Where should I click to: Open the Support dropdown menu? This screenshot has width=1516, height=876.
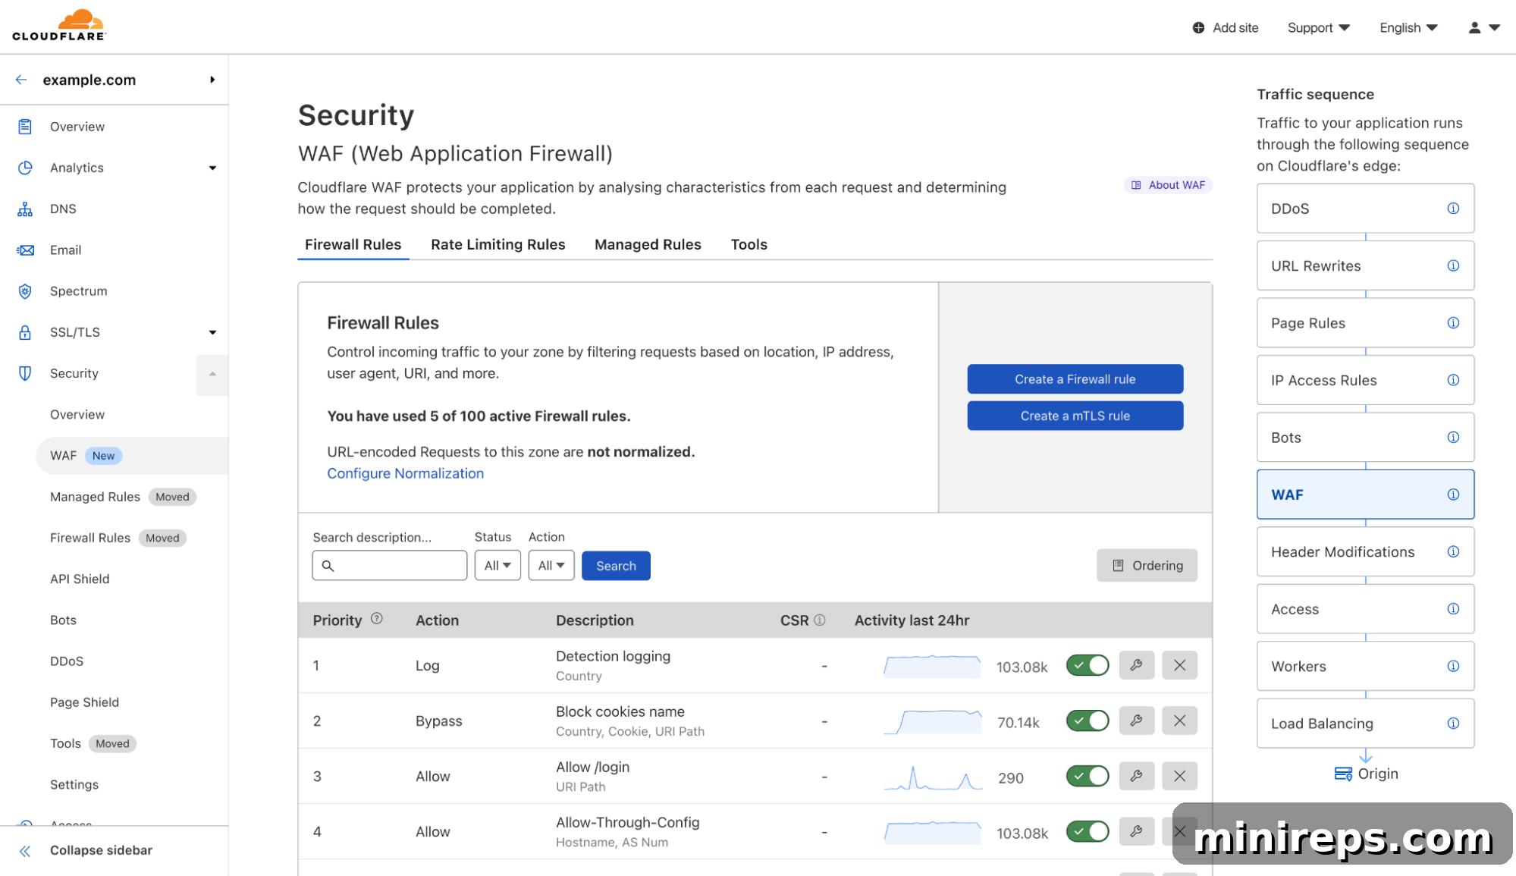(1319, 28)
